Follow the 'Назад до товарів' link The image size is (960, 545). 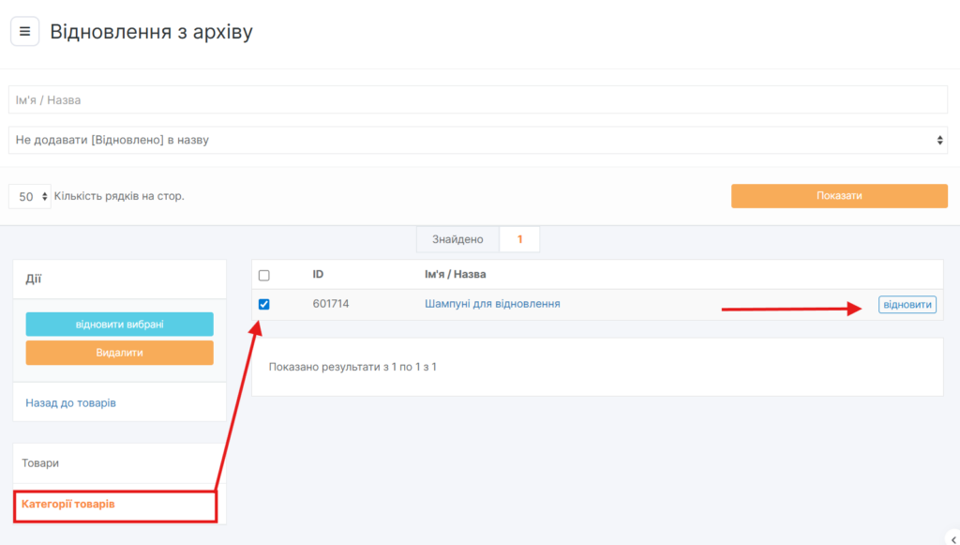pyautogui.click(x=71, y=402)
